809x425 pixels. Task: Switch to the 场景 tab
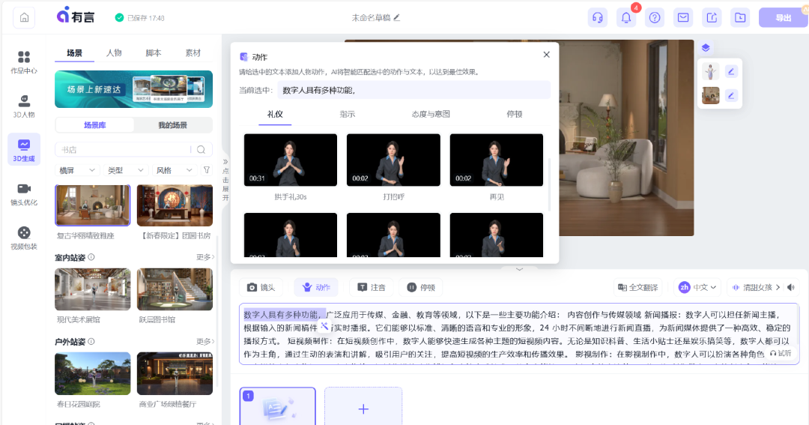coord(74,52)
